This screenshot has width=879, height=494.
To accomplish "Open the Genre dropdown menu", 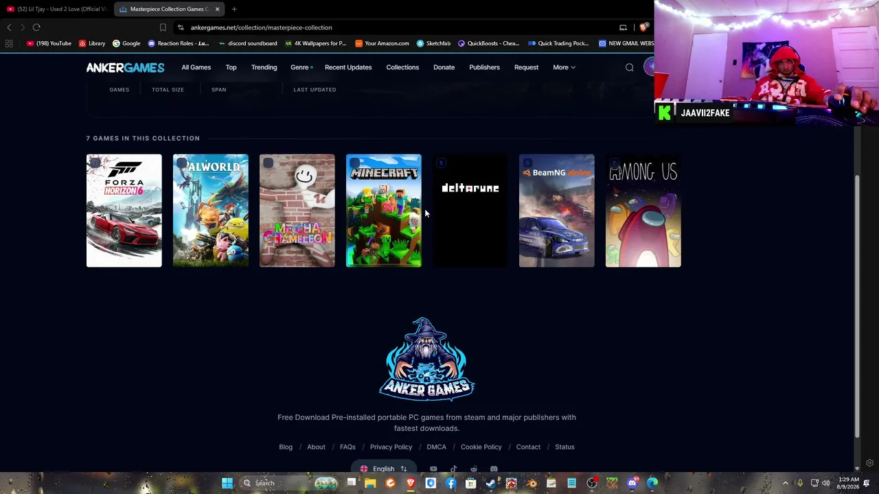I will 301,67.
